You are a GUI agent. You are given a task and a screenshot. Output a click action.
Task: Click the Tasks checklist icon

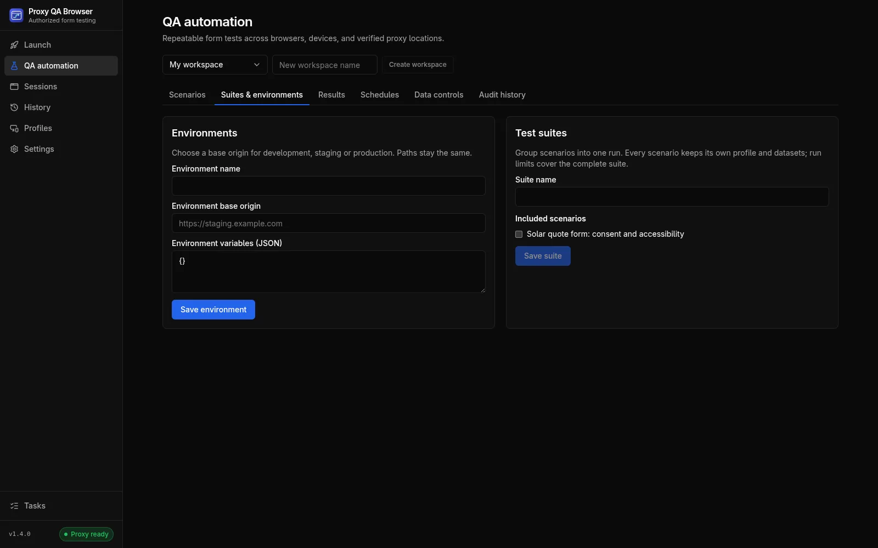tap(14, 506)
